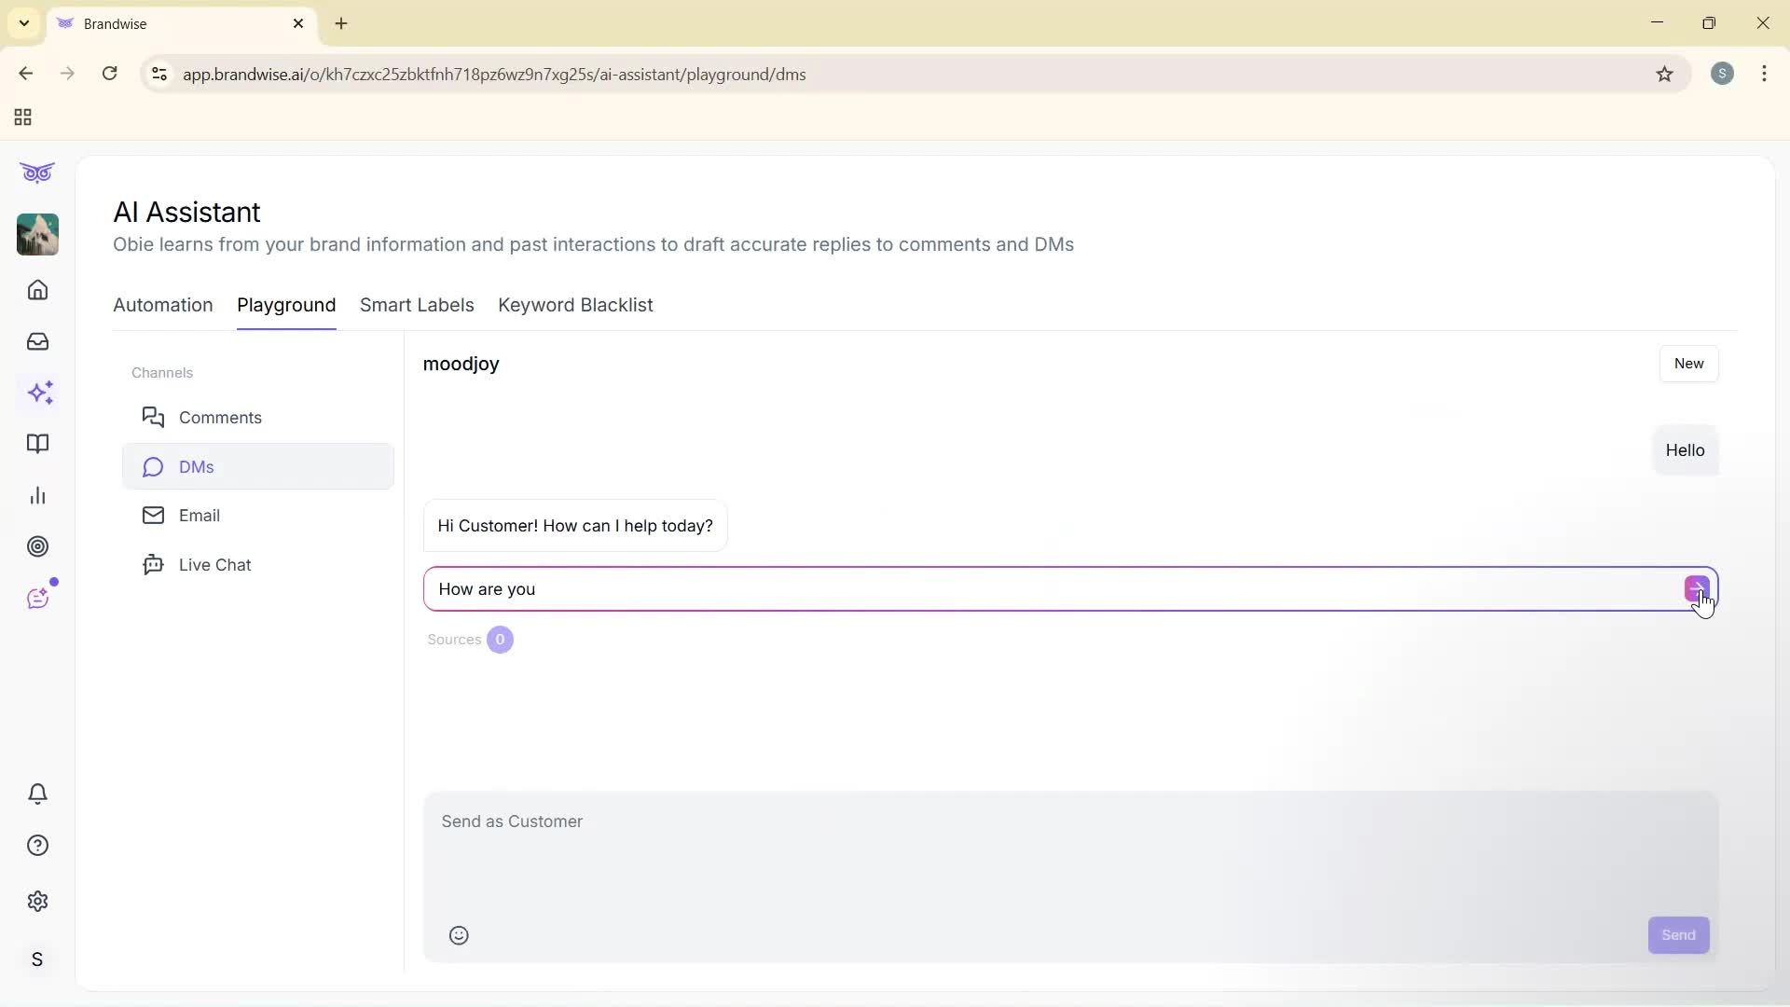
Task: Select the DMs channel
Action: tap(197, 466)
